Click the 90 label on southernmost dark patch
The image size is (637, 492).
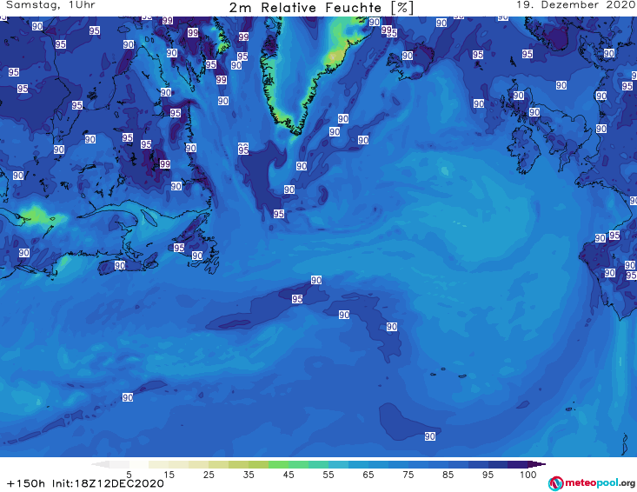(x=430, y=436)
